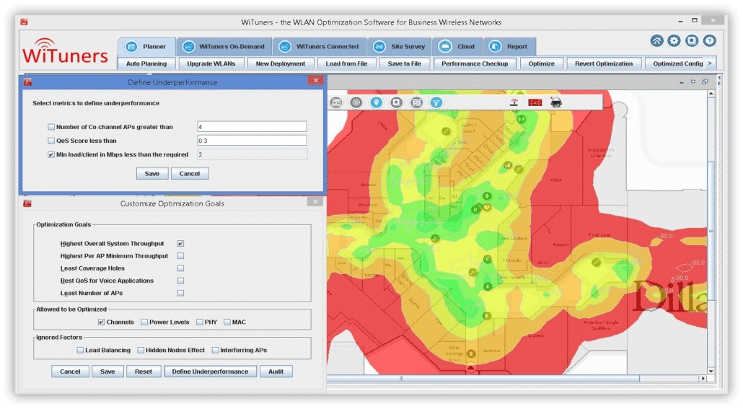Enable the MAC checkbox

(x=227, y=322)
